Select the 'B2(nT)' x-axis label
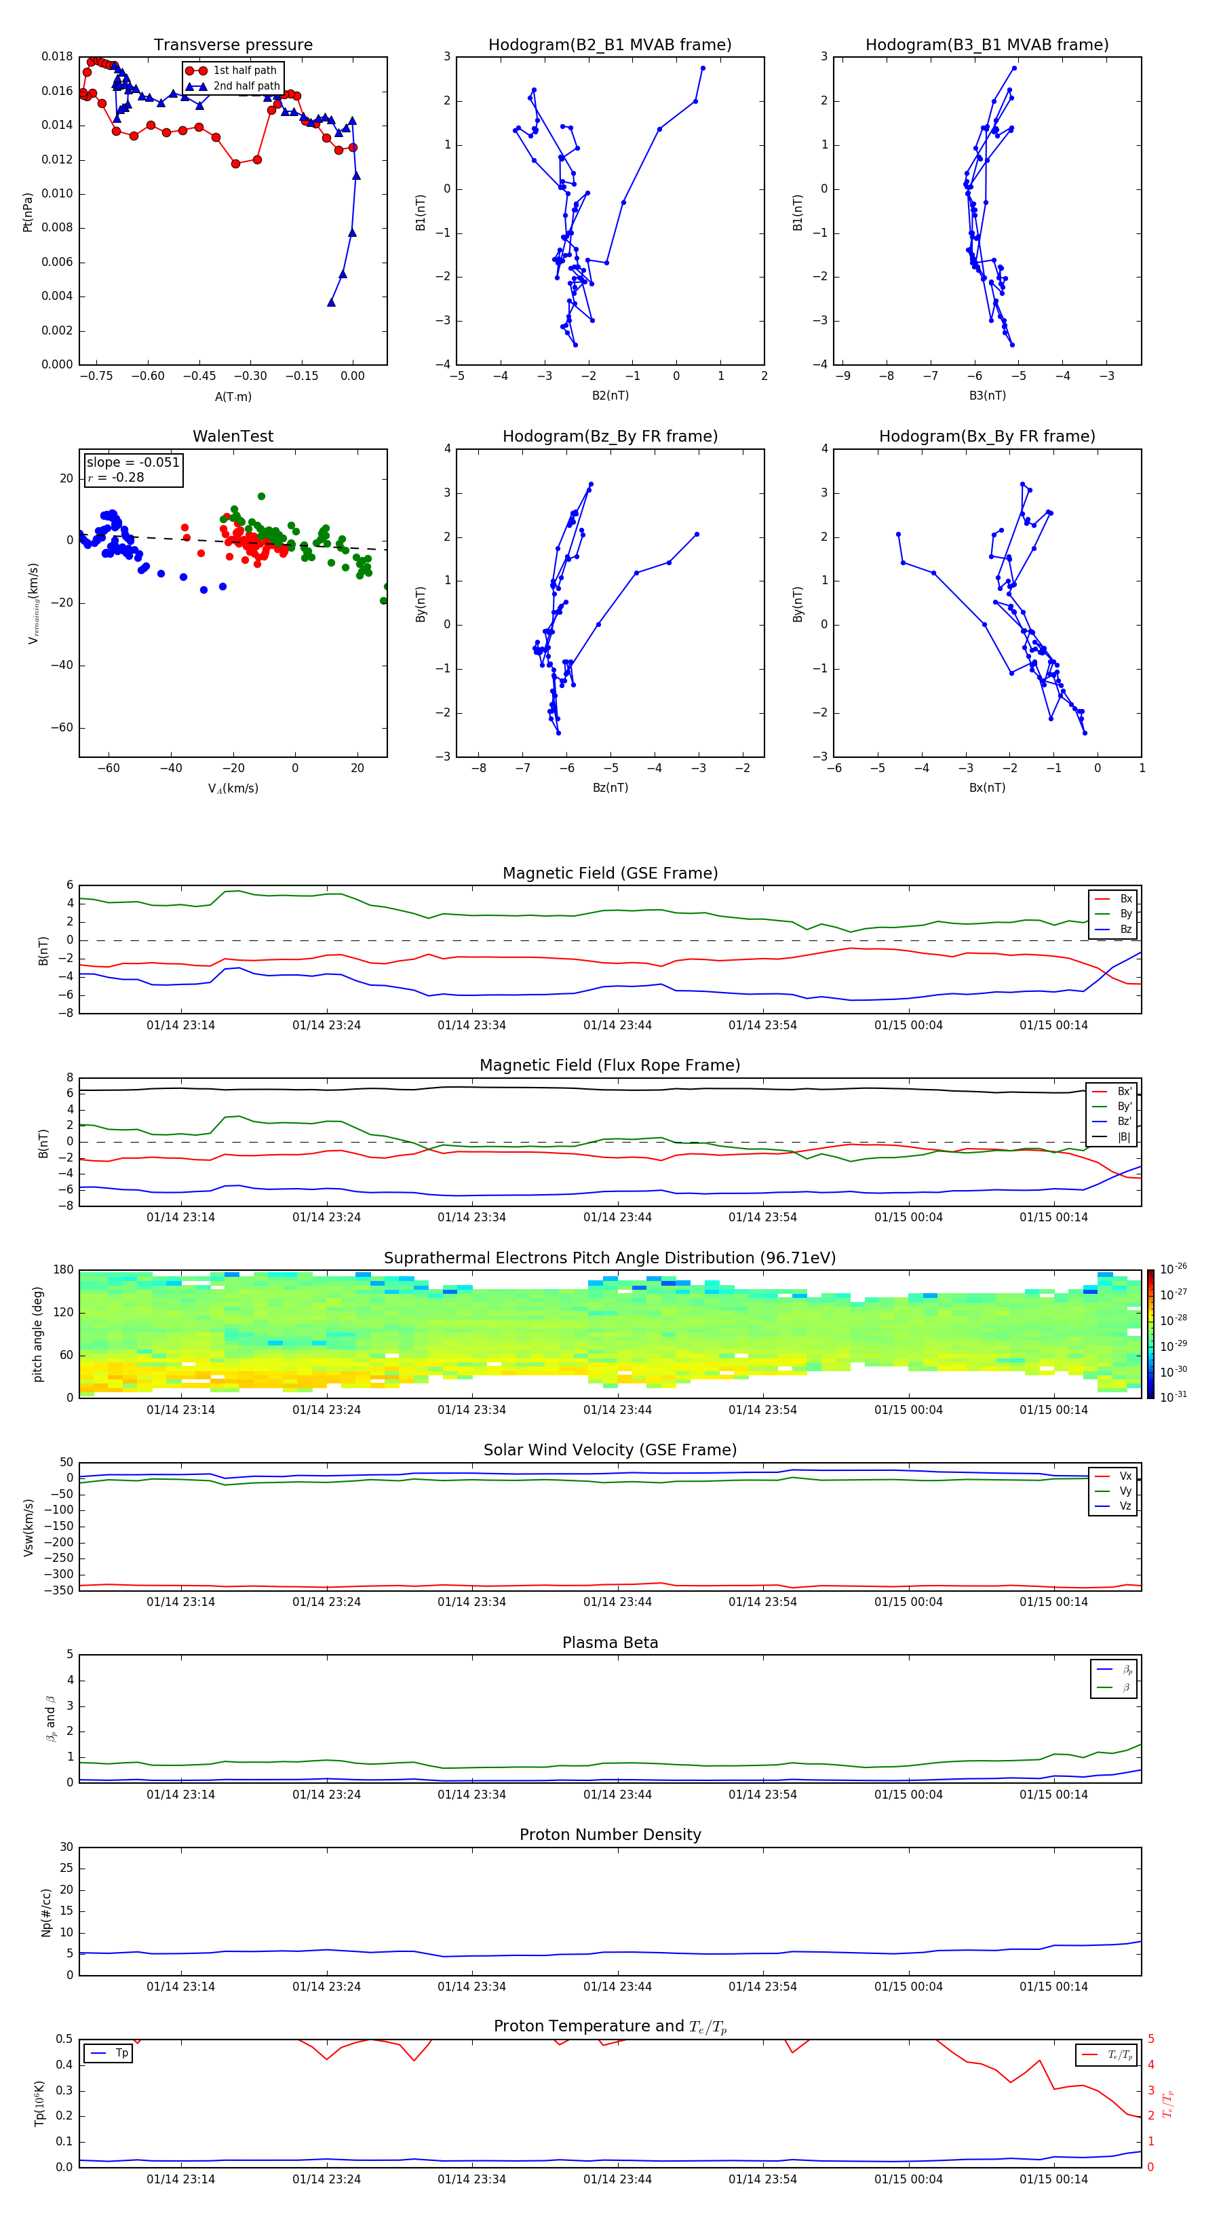 (x=610, y=396)
